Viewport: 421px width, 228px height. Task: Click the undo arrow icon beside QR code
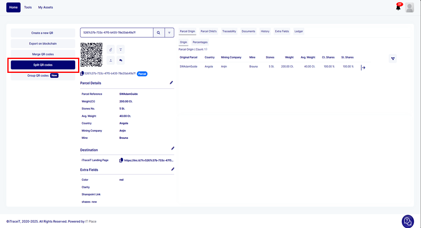[x=121, y=61]
